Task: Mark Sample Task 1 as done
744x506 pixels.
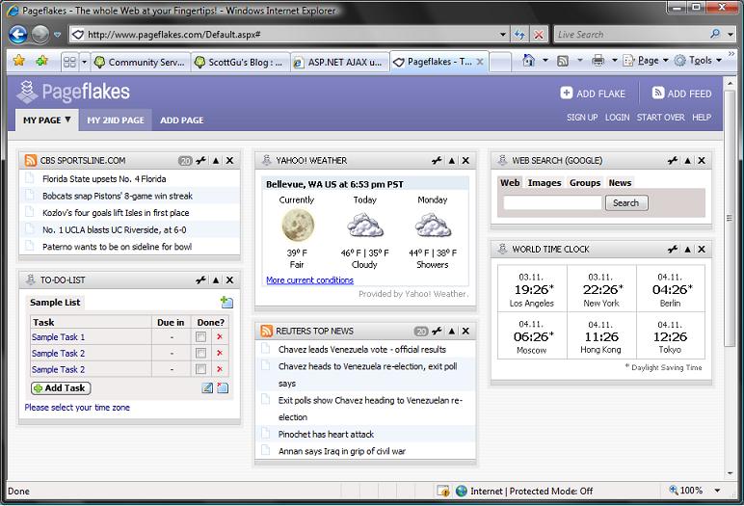Action: (x=200, y=337)
